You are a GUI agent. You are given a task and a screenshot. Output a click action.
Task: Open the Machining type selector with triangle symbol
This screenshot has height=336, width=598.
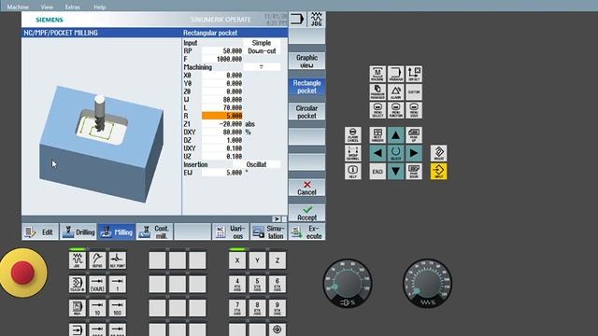[x=262, y=67]
